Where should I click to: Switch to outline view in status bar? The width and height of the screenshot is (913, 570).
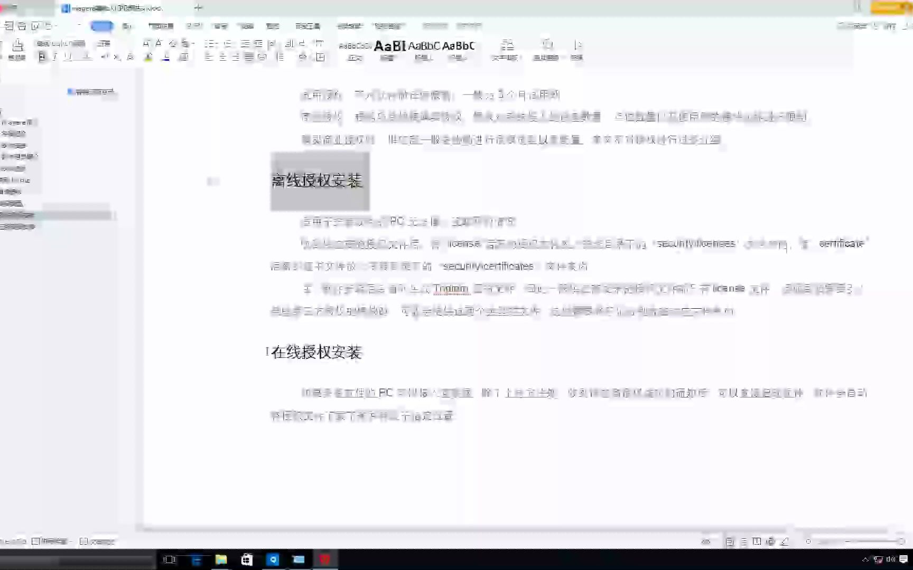(x=743, y=541)
